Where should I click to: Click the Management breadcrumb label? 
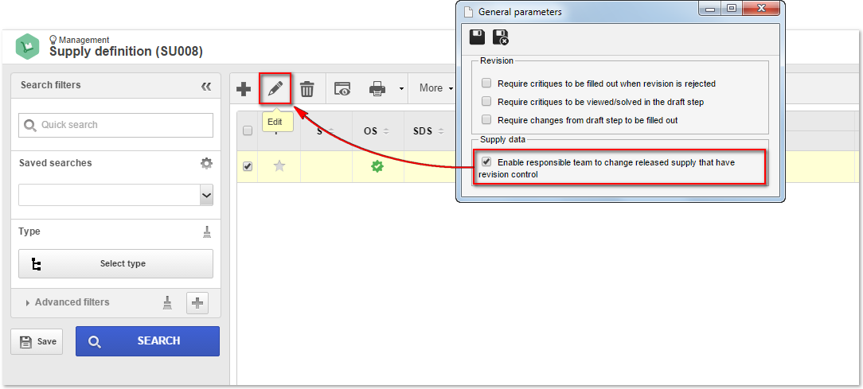click(84, 40)
